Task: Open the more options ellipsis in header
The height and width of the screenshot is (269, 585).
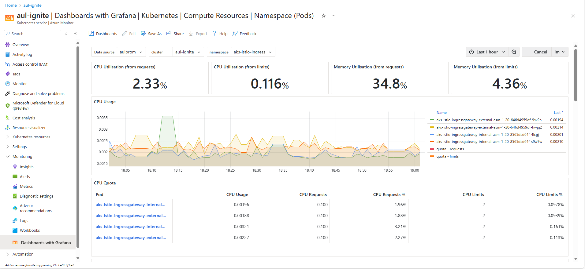Action: [333, 16]
